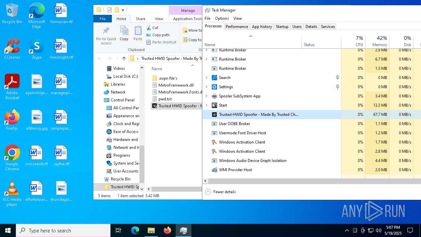
Task: Sort processes by Memory column
Action: pyautogui.click(x=377, y=41)
